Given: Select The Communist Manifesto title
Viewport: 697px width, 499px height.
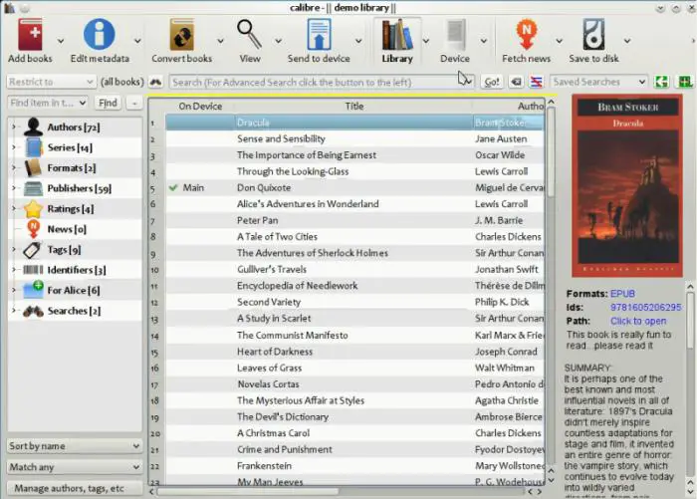Looking at the screenshot, I should coord(292,335).
